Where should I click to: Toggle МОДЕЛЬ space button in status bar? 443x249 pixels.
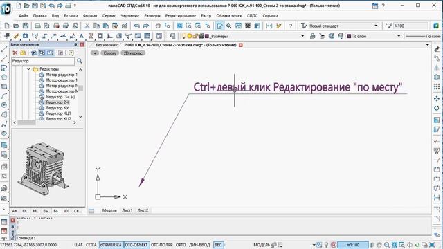coord(262,245)
